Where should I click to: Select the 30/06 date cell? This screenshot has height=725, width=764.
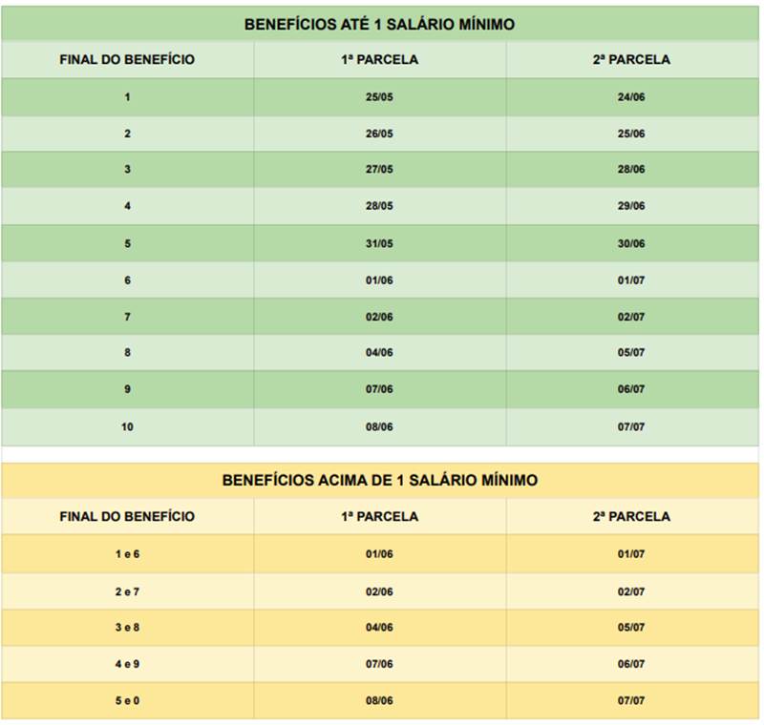[x=631, y=243]
